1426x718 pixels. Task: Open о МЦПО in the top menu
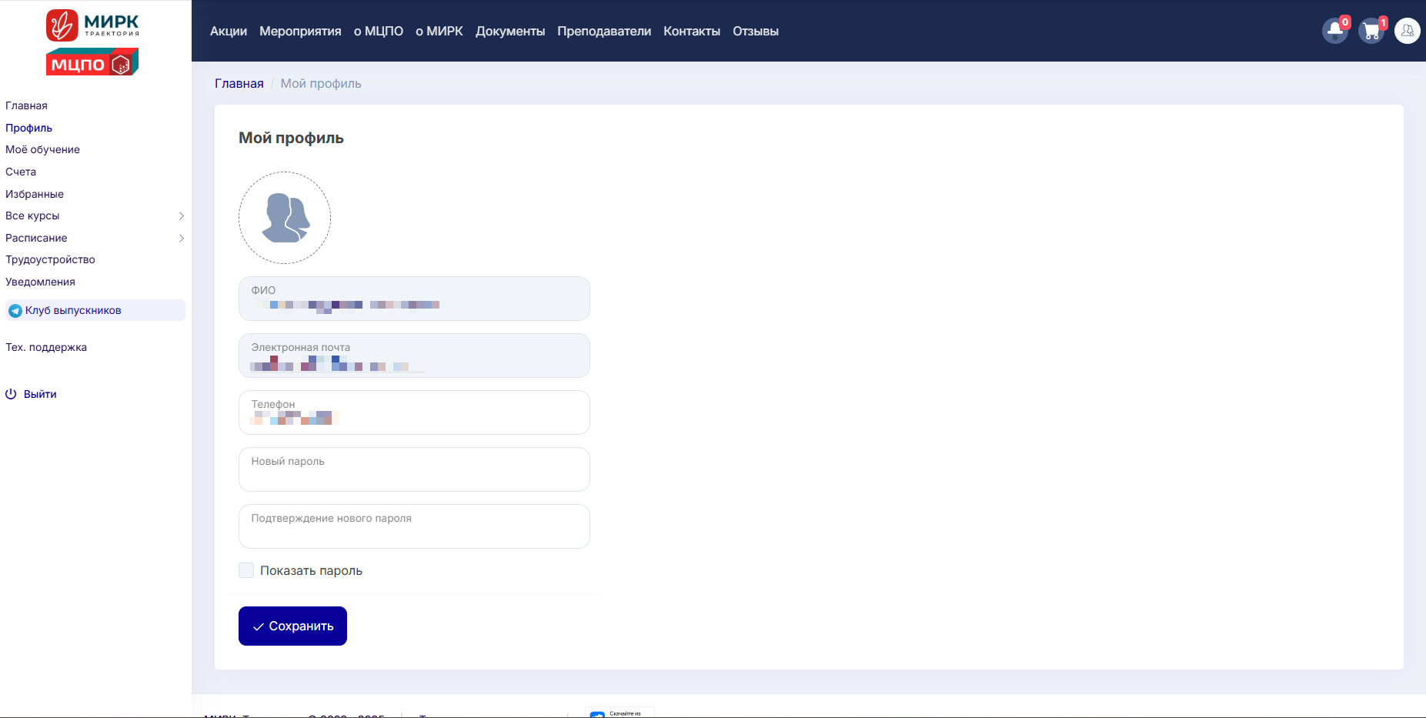click(x=379, y=32)
